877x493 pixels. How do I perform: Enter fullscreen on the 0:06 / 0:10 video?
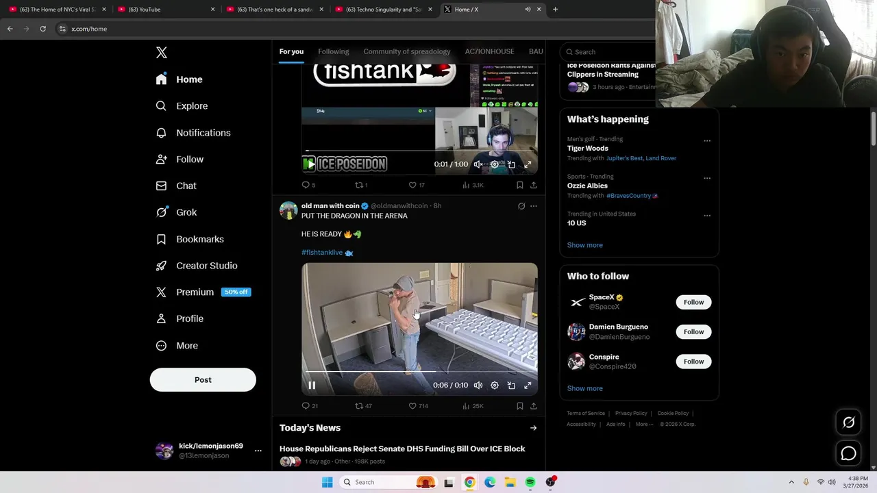528,385
